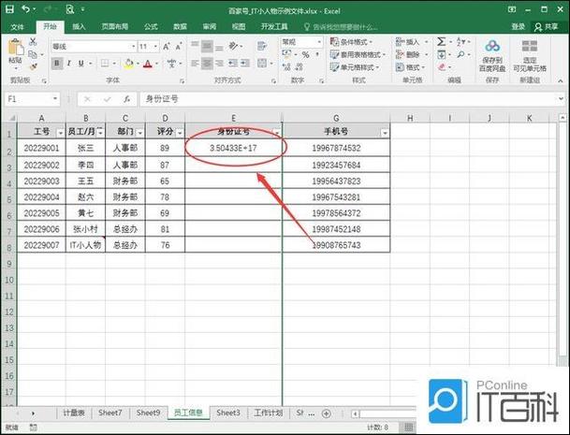570x435 pixels.
Task: Click the 共享 share button
Action: pos(547,27)
